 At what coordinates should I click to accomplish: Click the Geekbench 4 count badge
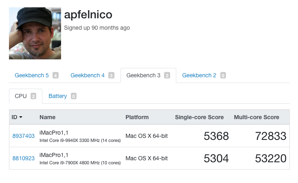(x=111, y=75)
